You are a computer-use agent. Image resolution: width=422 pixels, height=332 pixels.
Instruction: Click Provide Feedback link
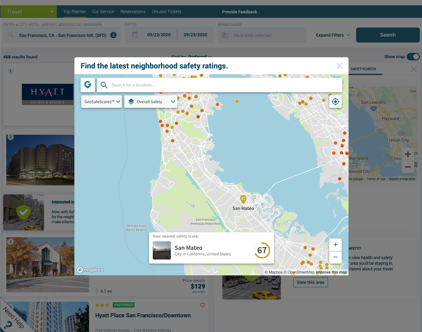[x=240, y=12]
